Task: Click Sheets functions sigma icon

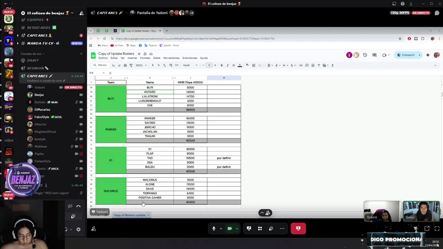Action: [333, 65]
